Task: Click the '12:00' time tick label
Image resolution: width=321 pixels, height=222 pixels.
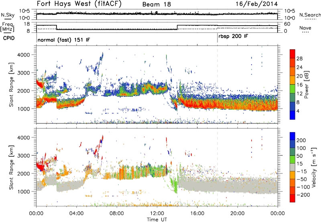Action: [157, 214]
